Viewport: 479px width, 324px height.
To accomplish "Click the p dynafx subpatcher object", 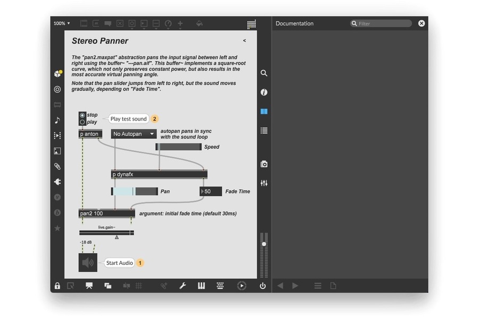I will pyautogui.click(x=159, y=174).
